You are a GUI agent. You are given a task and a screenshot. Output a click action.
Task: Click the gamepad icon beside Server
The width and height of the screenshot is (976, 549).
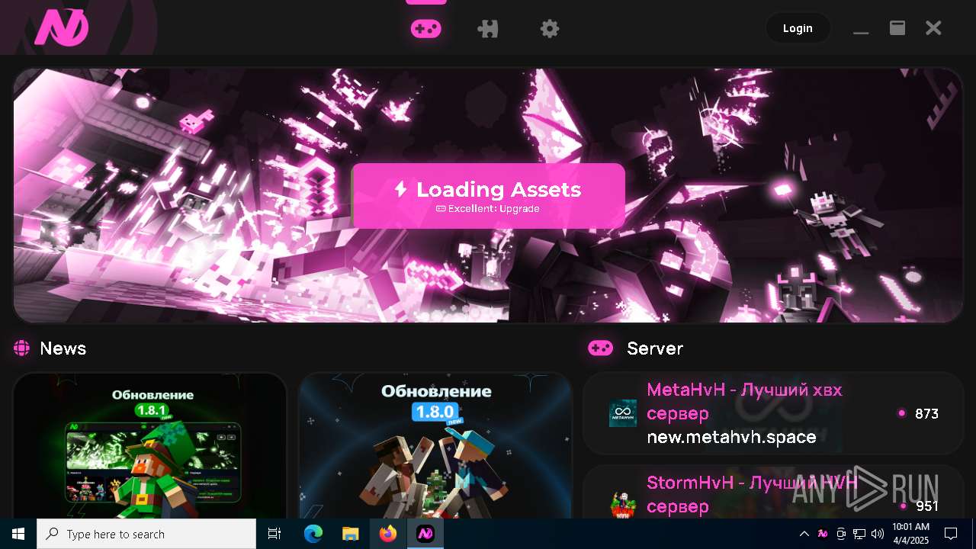coord(600,348)
